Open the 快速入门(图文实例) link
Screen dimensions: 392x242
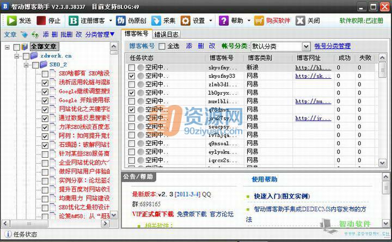coord(282,196)
